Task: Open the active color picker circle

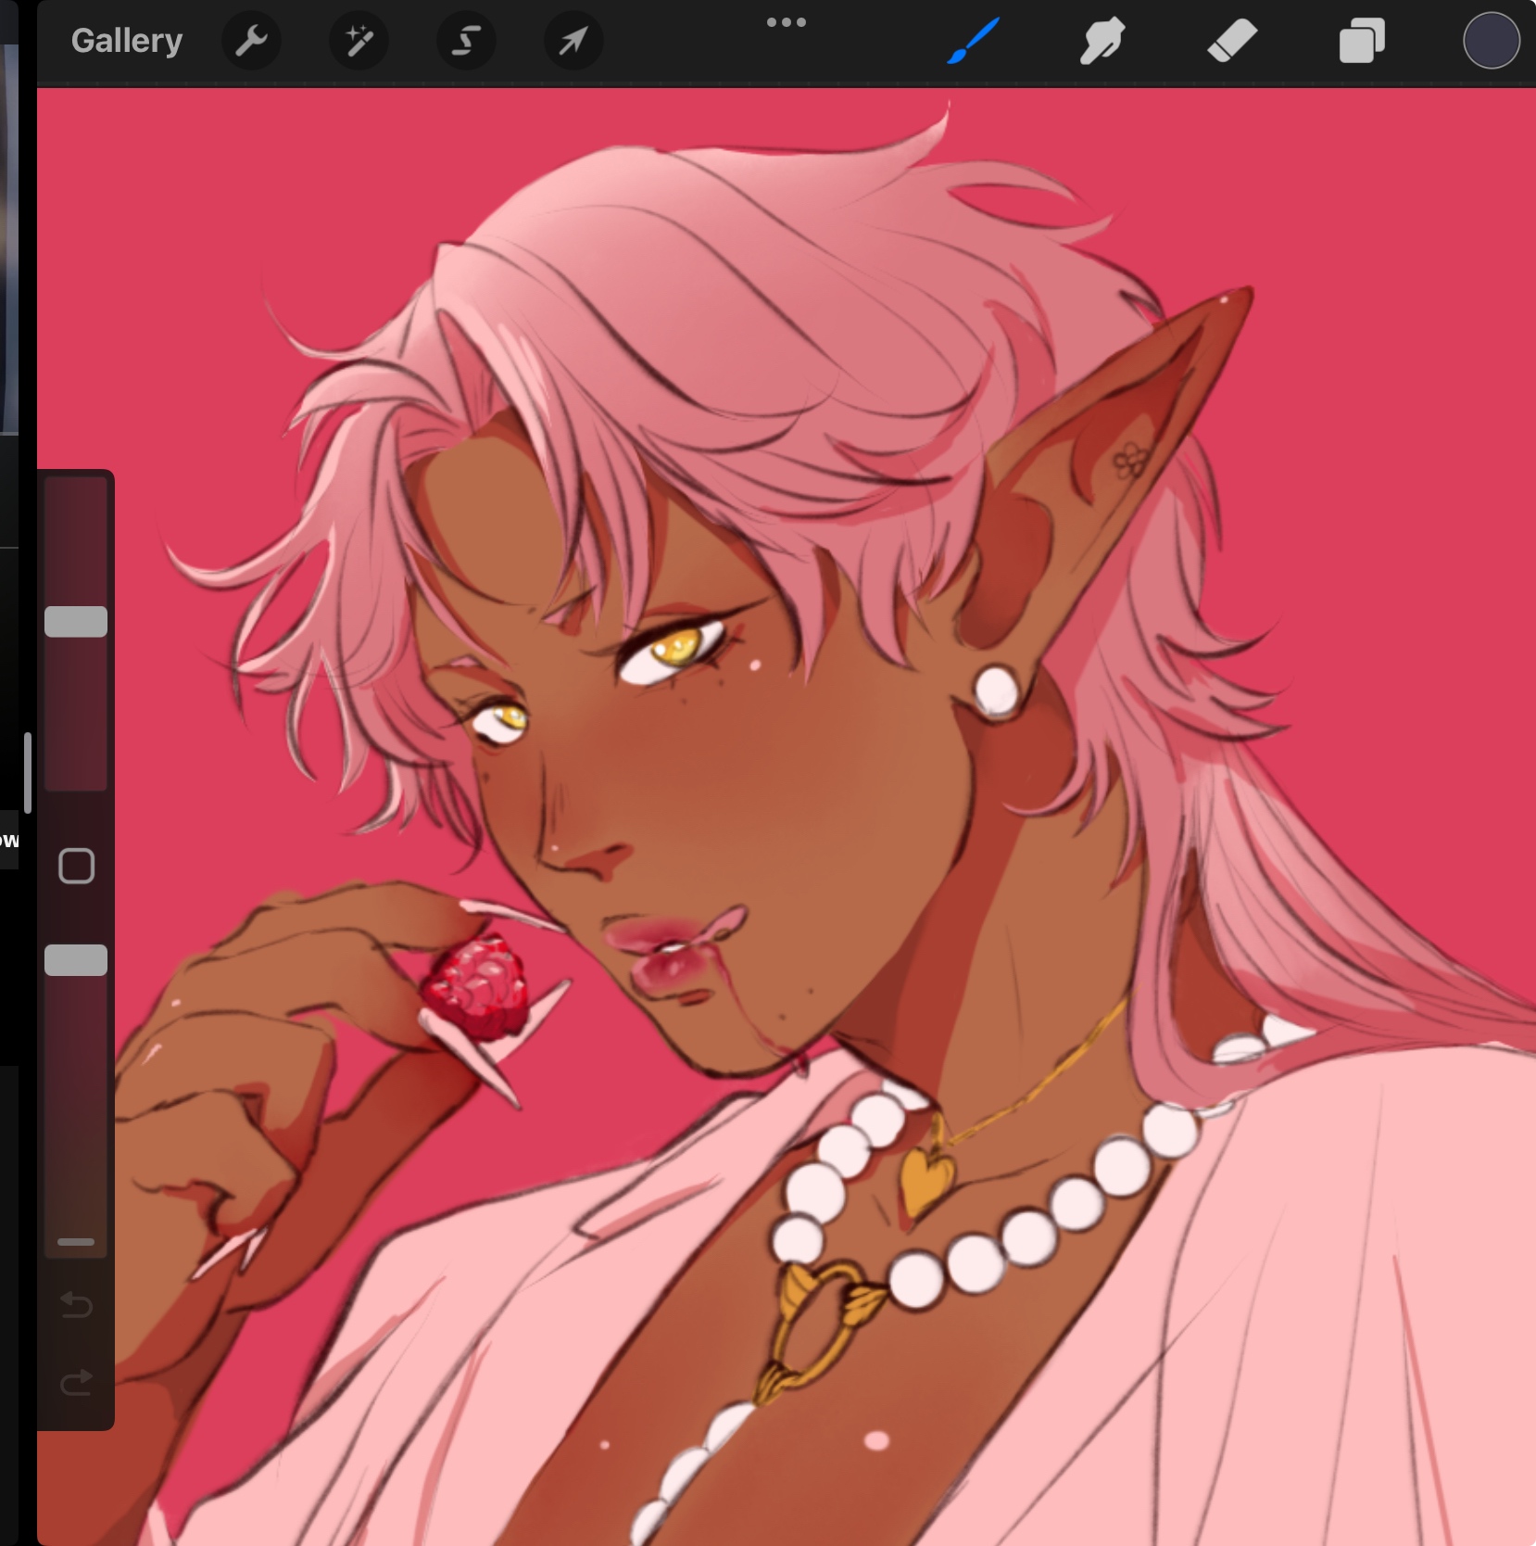Action: tap(1491, 41)
